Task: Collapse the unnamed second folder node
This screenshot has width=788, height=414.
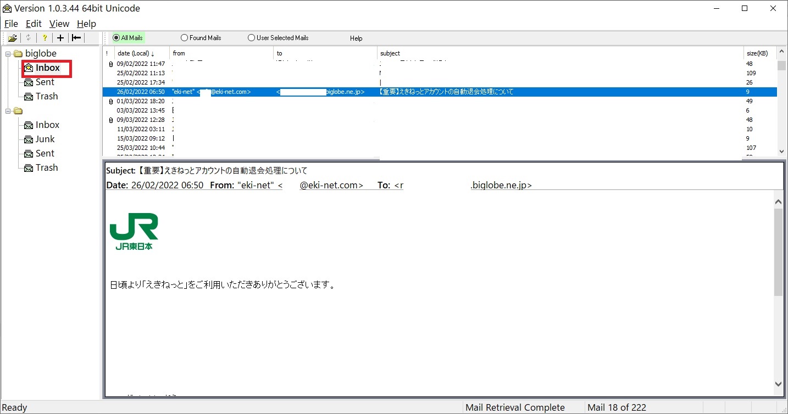Action: (x=8, y=111)
